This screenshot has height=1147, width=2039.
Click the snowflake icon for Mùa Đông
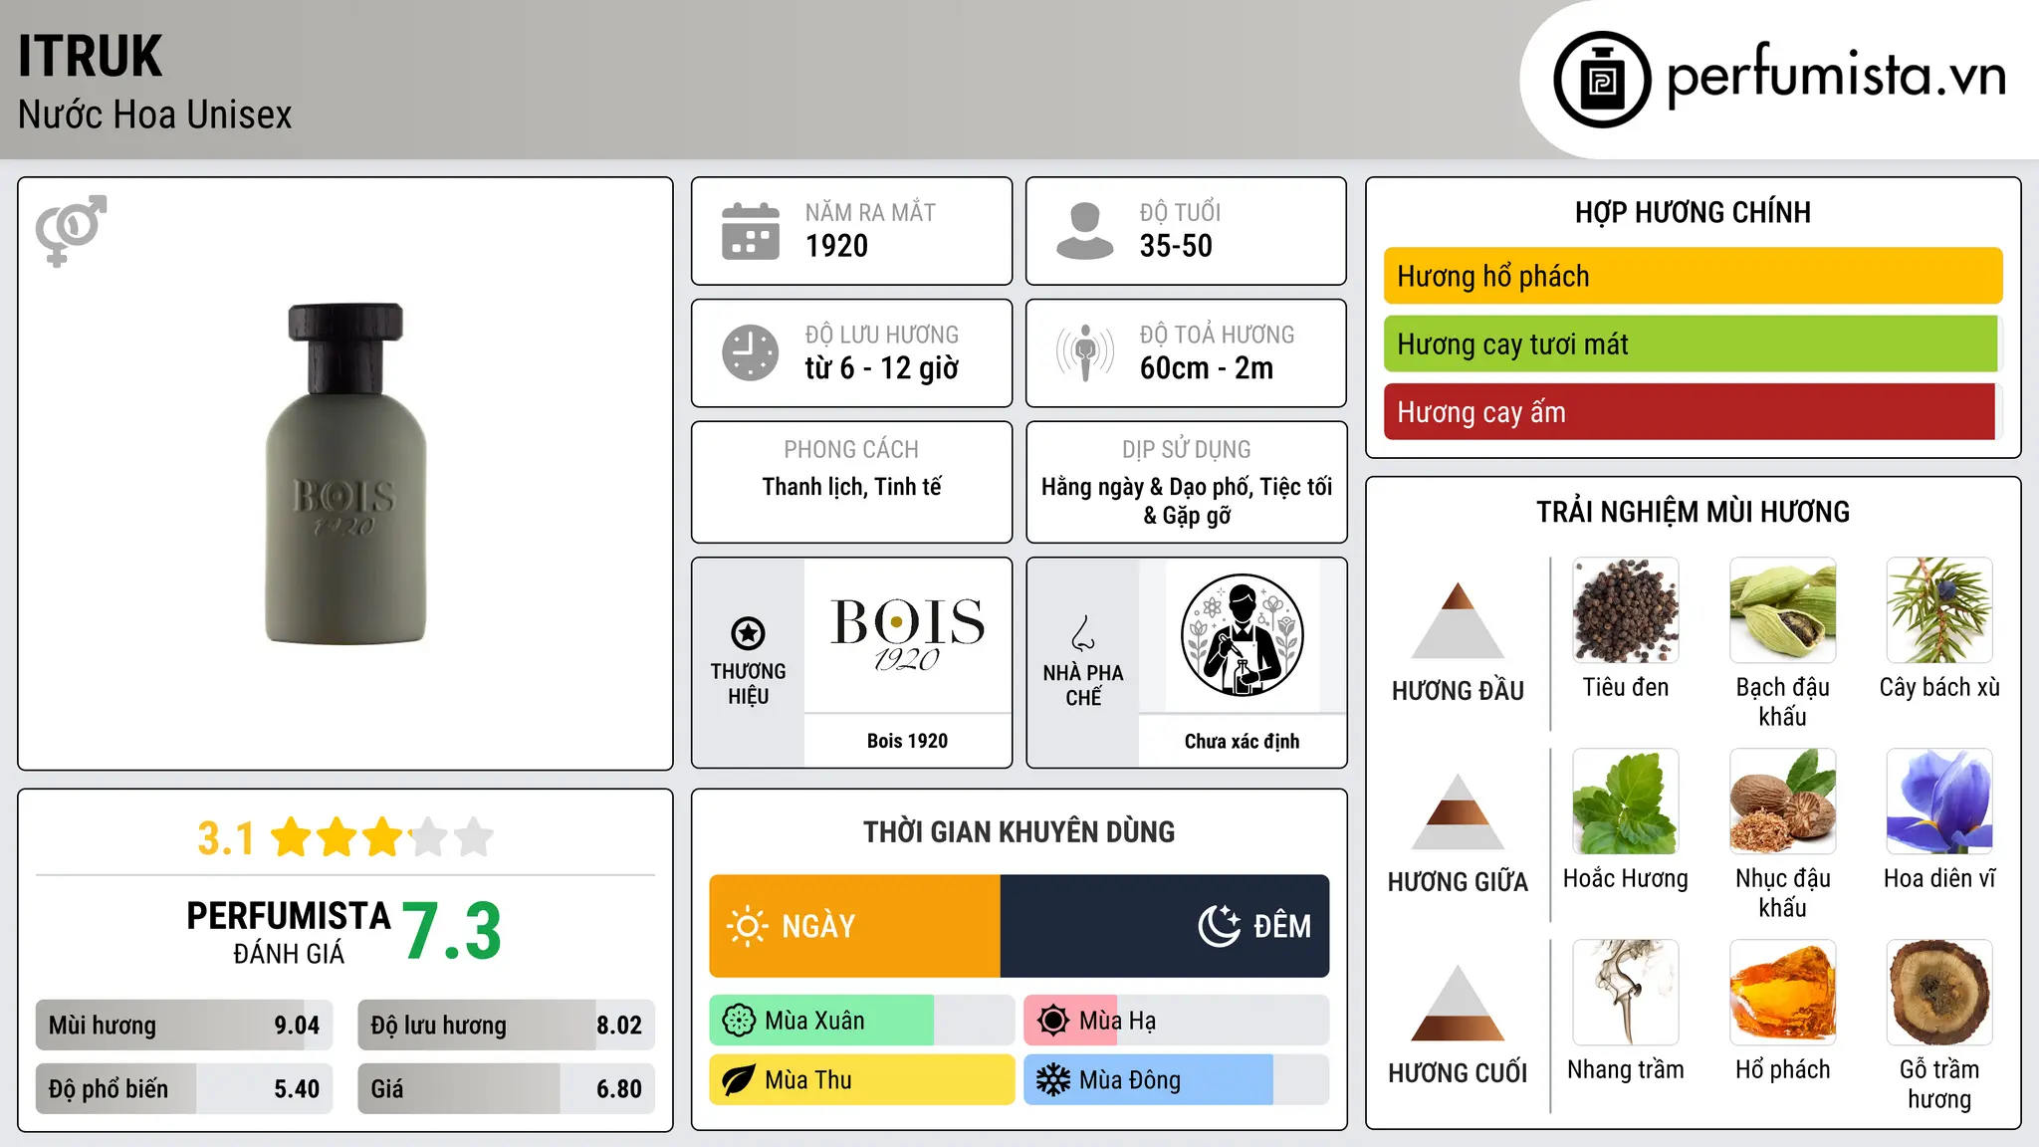1053,1080
